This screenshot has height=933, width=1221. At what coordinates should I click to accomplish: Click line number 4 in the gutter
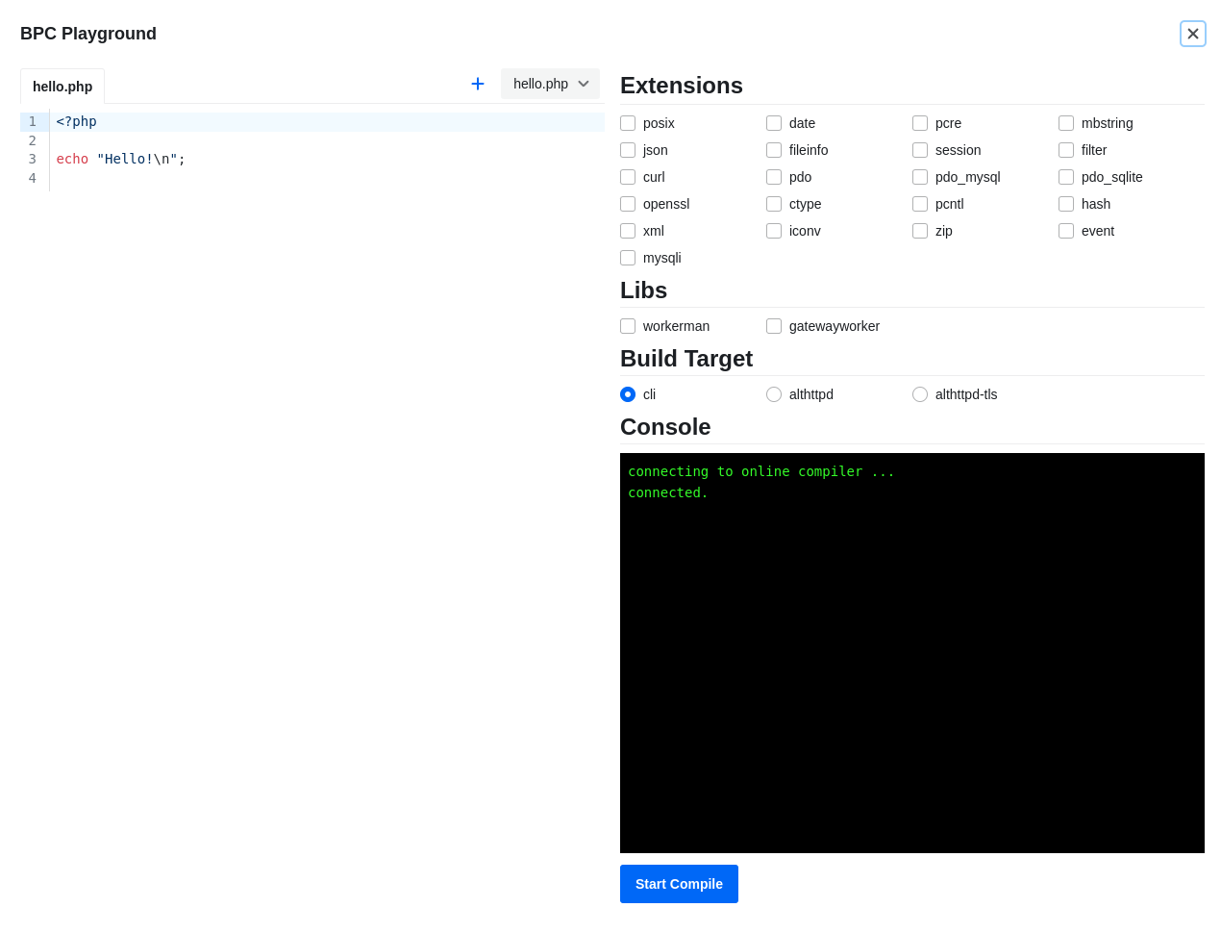pyautogui.click(x=32, y=178)
